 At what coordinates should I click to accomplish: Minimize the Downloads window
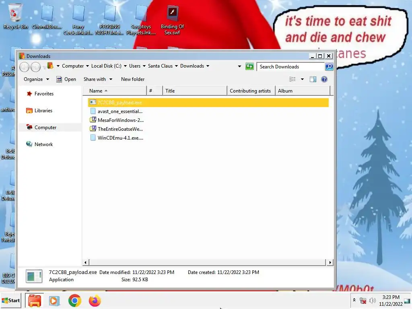tap(312, 56)
